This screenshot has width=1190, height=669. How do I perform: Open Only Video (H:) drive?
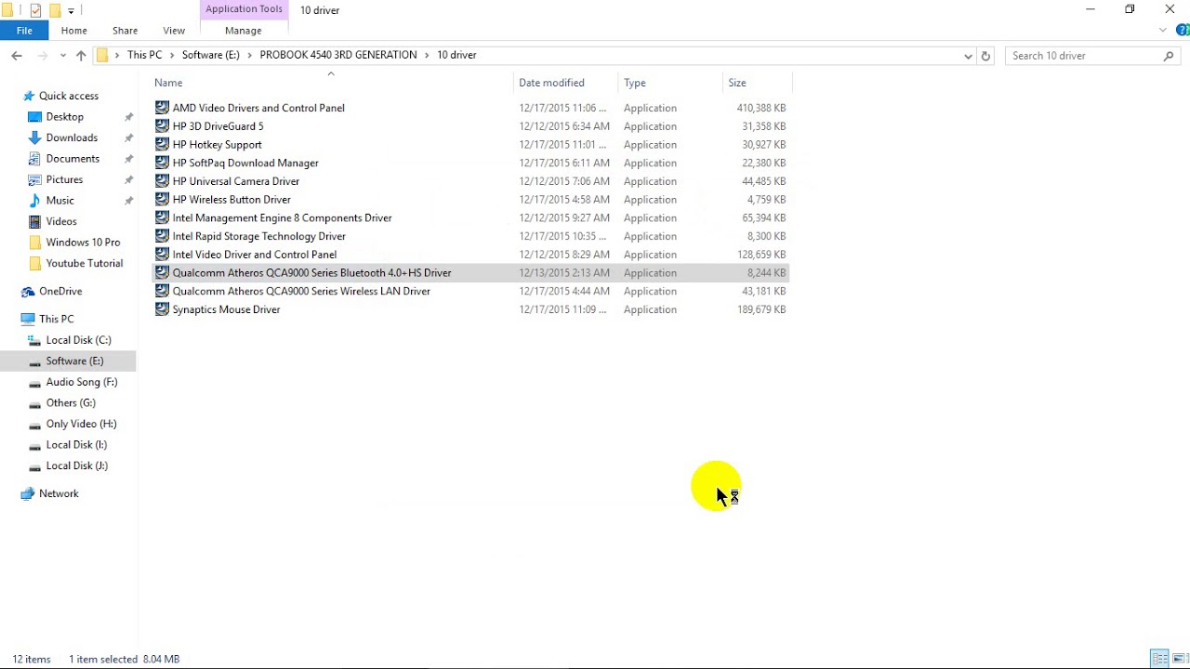pos(81,424)
